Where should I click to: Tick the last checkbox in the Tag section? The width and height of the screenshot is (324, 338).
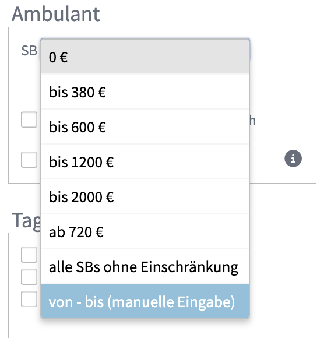coord(29,299)
